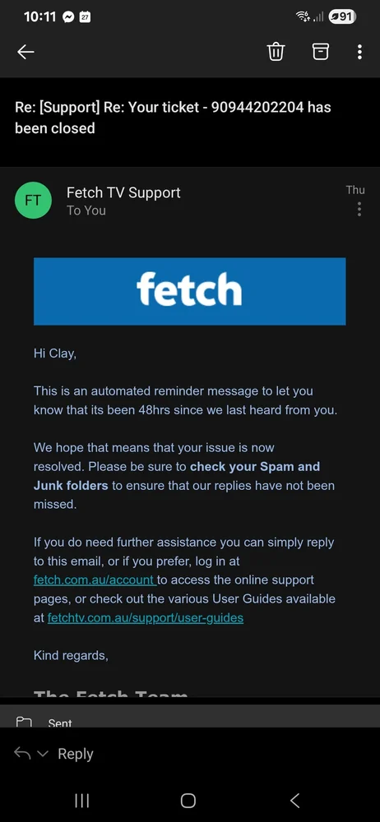Viewport: 380px width, 822px height.
Task: Expand reply options dropdown chevron
Action: tap(43, 754)
